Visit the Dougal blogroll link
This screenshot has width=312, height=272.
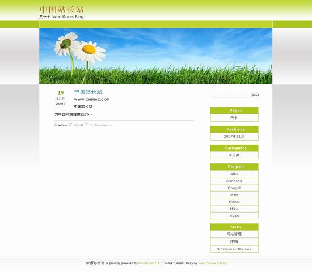tap(234, 188)
